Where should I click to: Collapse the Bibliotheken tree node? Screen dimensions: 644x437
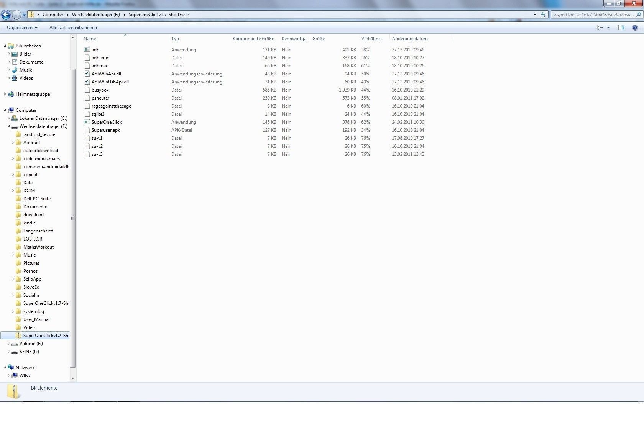pyautogui.click(x=5, y=46)
